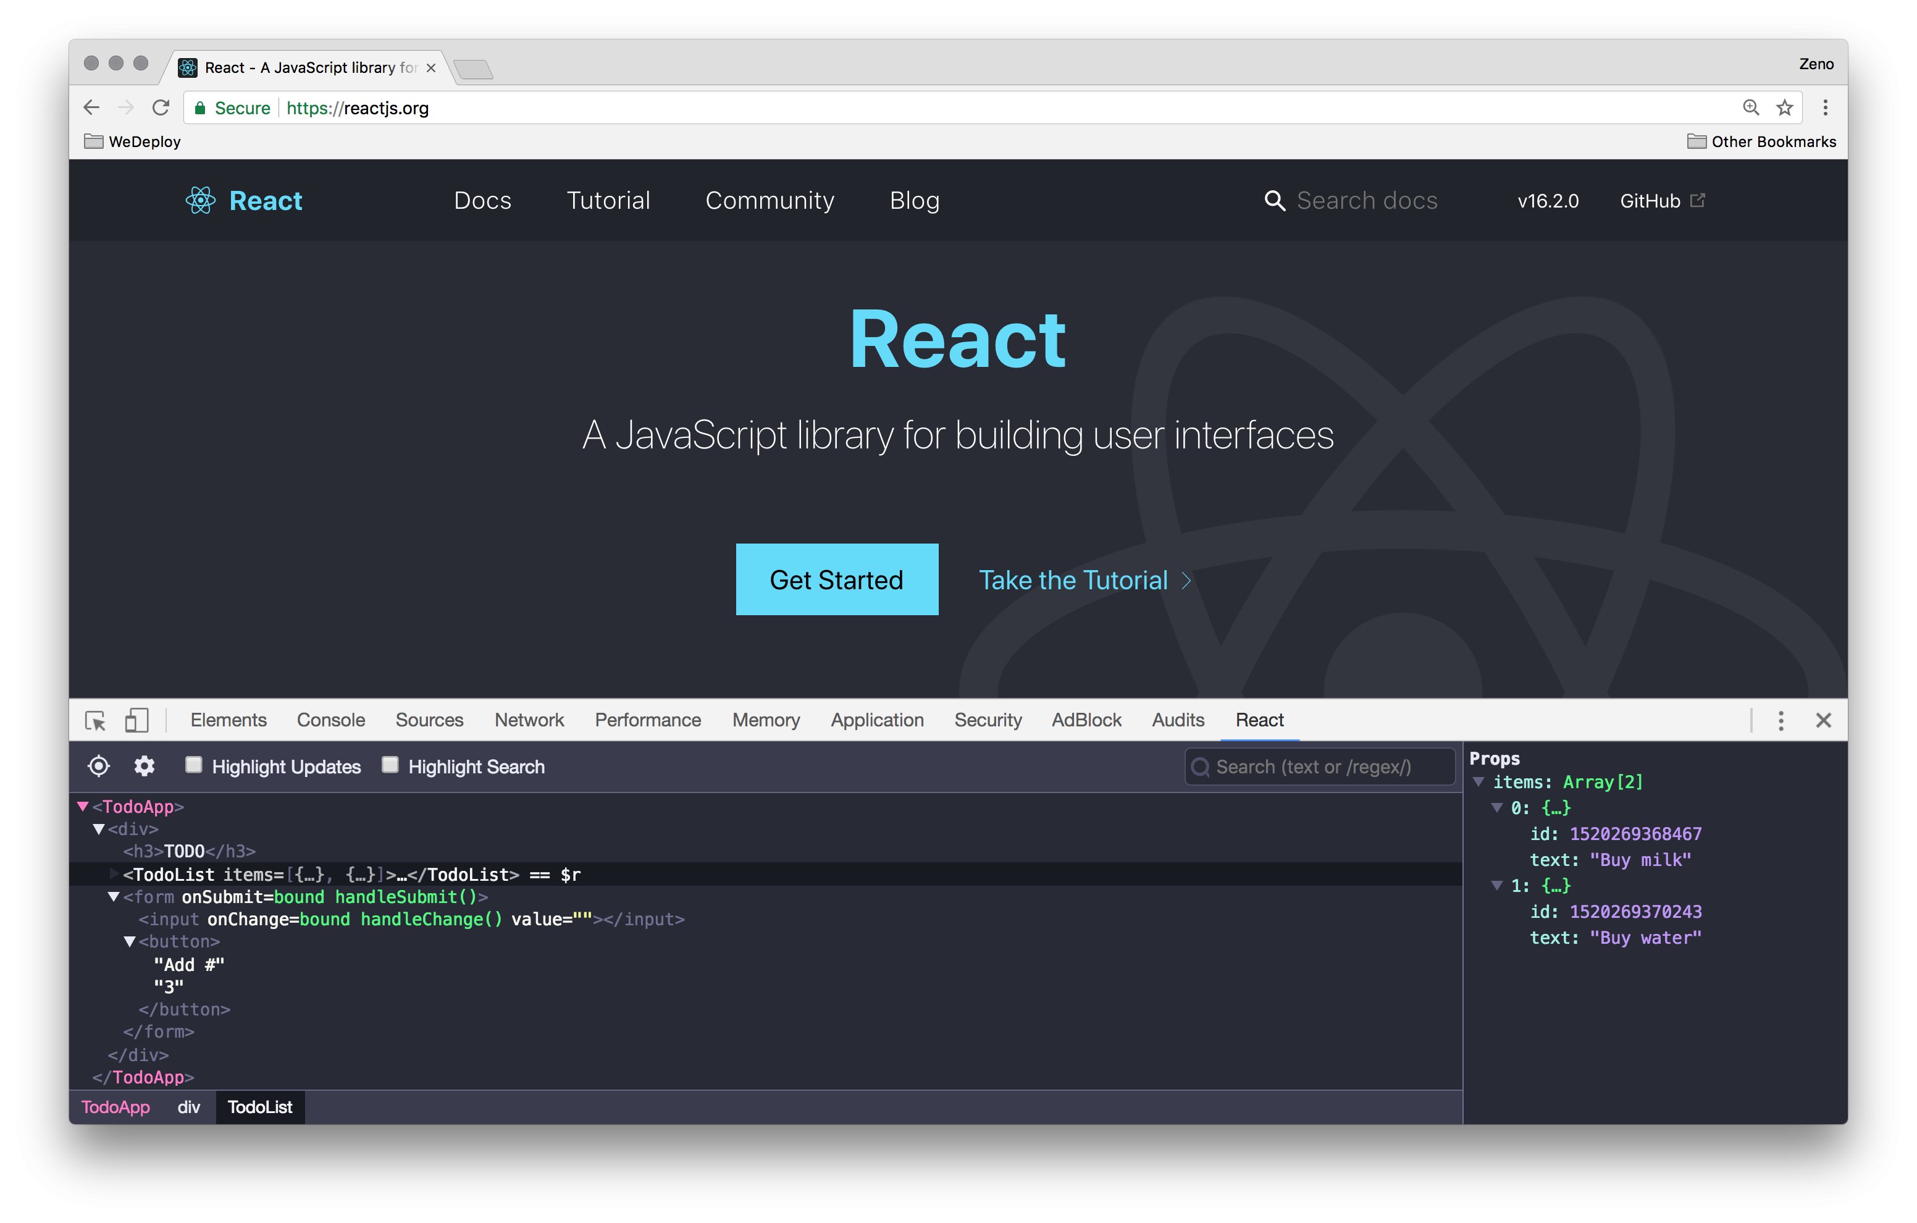Activate the DevTools inspect element picker
The image size is (1917, 1223).
click(96, 721)
